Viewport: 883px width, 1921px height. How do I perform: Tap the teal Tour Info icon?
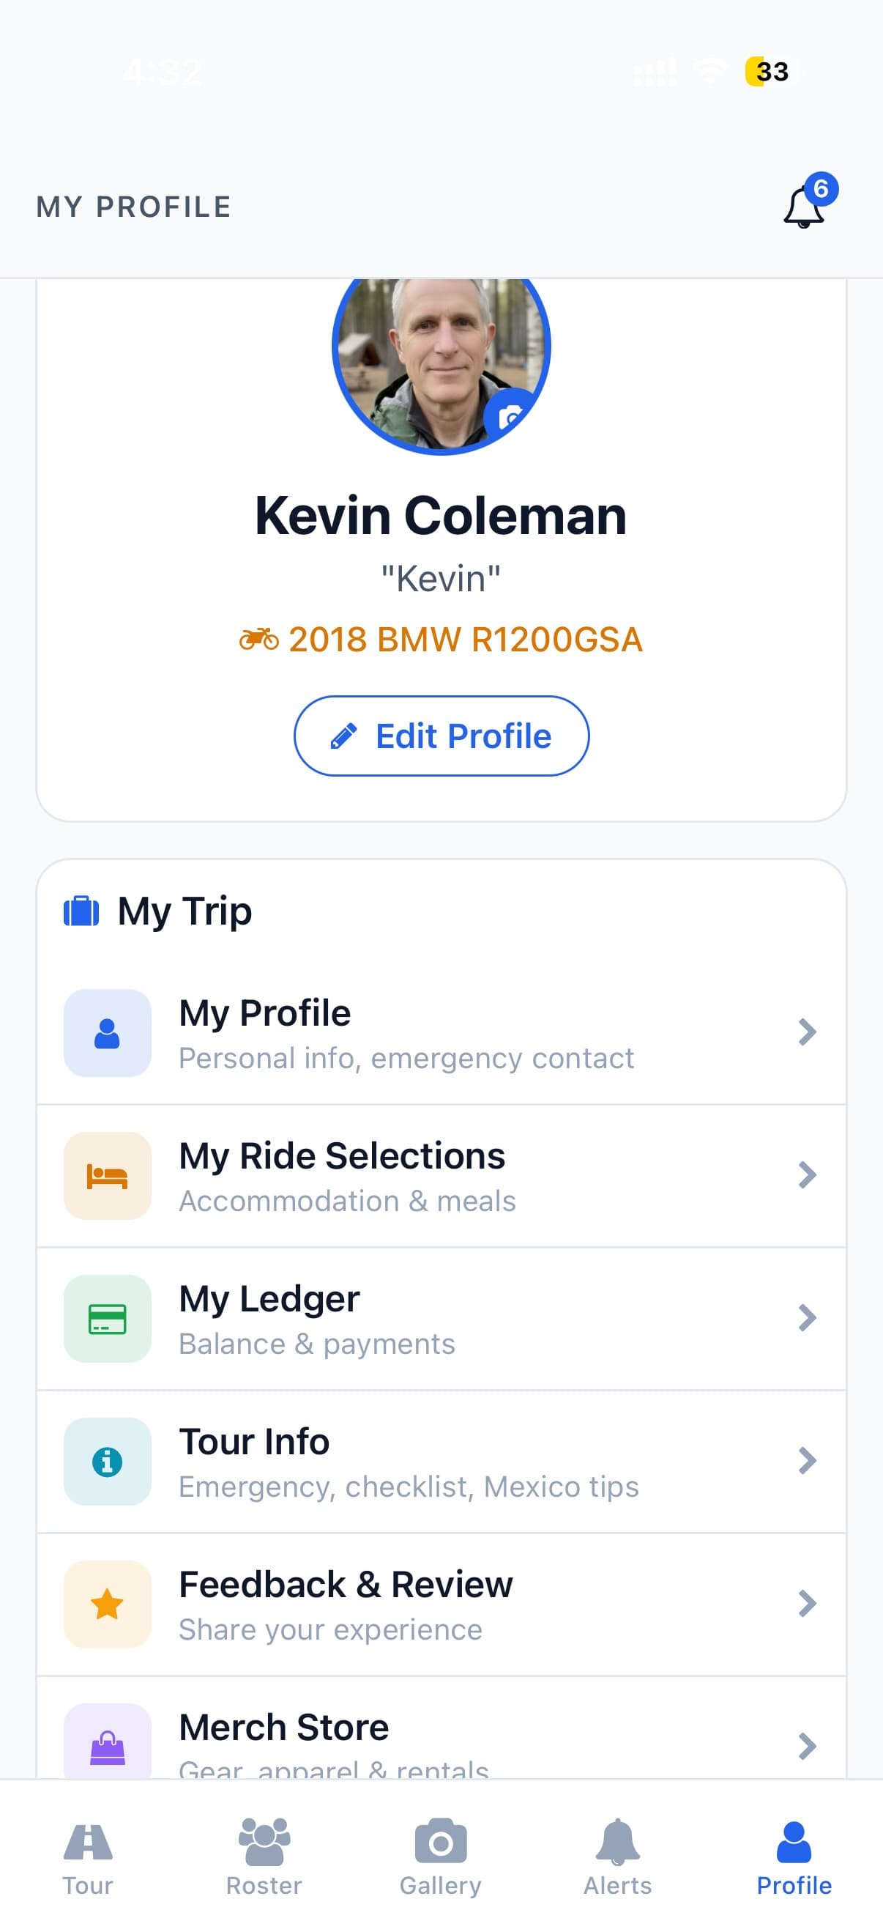(108, 1462)
